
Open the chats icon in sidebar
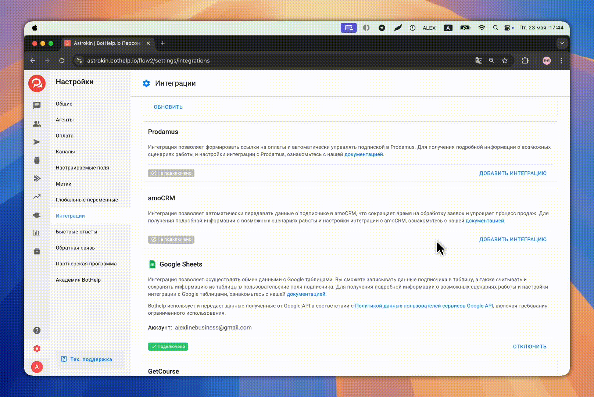pyautogui.click(x=37, y=105)
